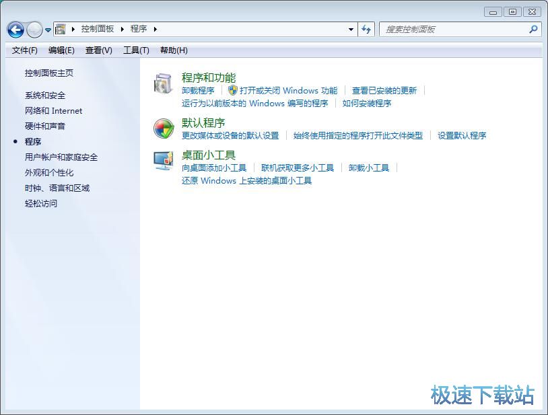Screen dimensions: 548x415
Task: Open the 工具(T) menu
Action: click(136, 50)
